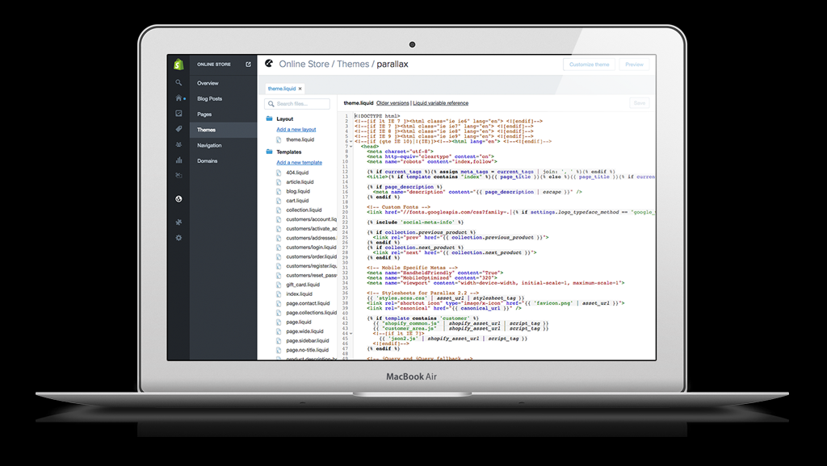
Task: Select the collection.liquid template file
Action: tap(305, 209)
